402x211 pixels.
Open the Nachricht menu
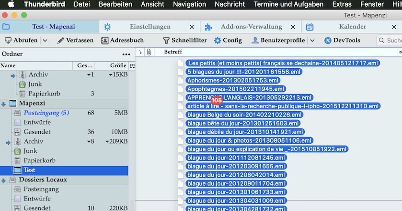click(230, 4)
